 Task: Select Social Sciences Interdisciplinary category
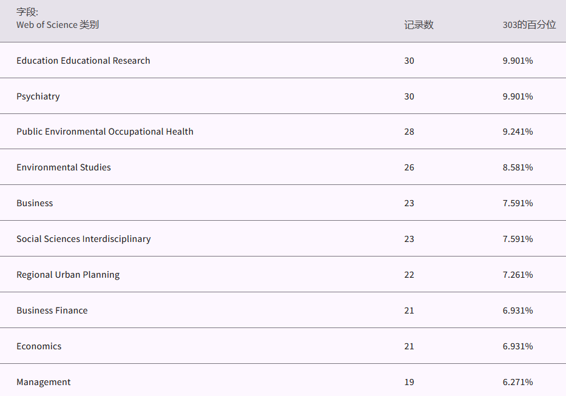tap(84, 239)
